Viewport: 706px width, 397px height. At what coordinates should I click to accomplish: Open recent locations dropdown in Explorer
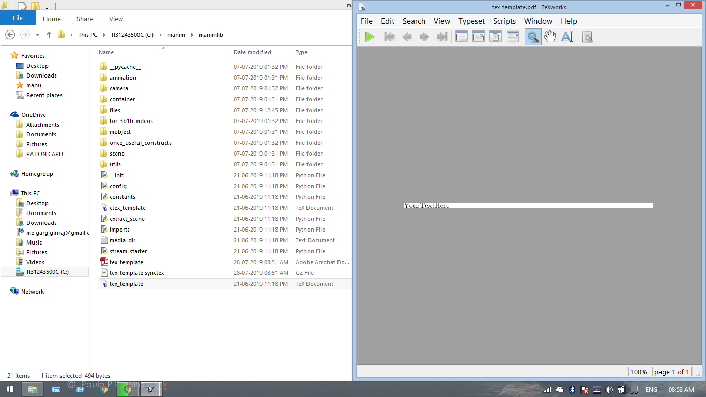37,35
